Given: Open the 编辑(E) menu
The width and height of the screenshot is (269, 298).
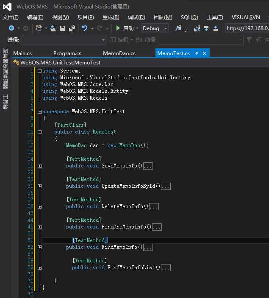Looking at the screenshot, I should pyautogui.click(x=35, y=17).
